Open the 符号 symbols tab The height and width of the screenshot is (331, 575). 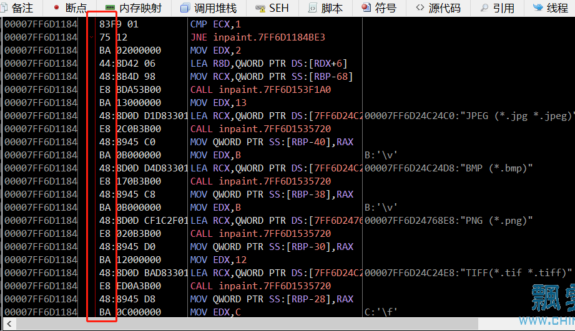click(x=379, y=7)
